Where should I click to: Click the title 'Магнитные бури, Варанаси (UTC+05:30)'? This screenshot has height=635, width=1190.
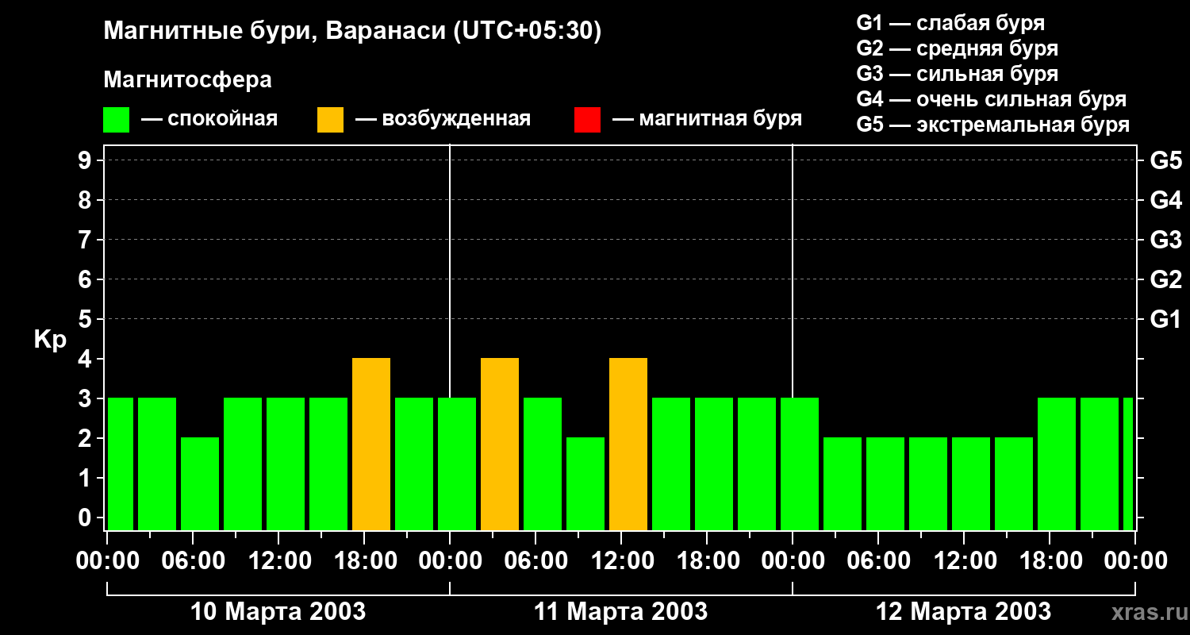[352, 32]
